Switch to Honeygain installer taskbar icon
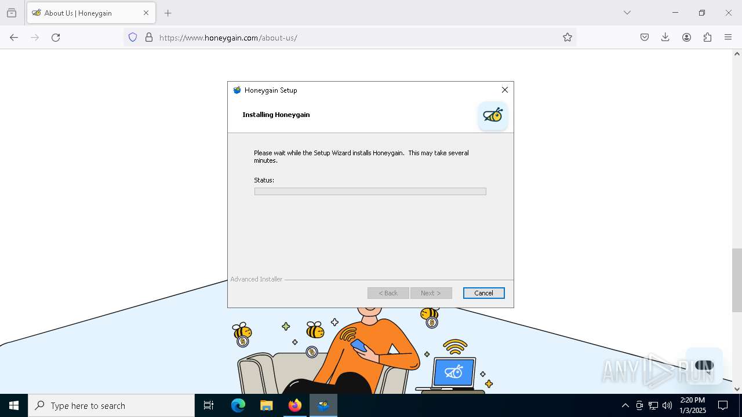Screen dimensions: 742x417 [323, 405]
